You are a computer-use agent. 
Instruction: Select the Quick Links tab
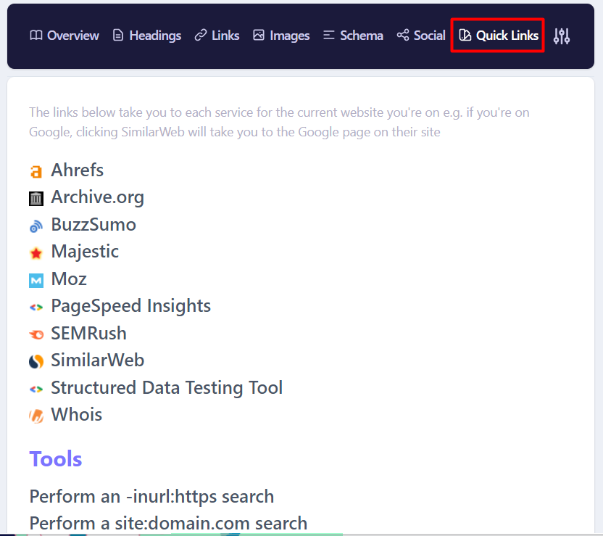pyautogui.click(x=498, y=36)
